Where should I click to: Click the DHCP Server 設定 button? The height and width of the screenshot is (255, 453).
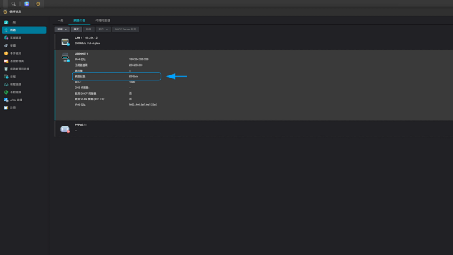pos(126,29)
